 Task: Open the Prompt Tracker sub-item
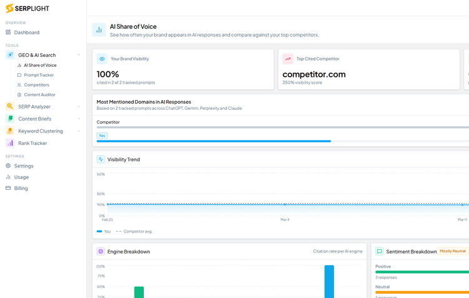click(x=39, y=75)
